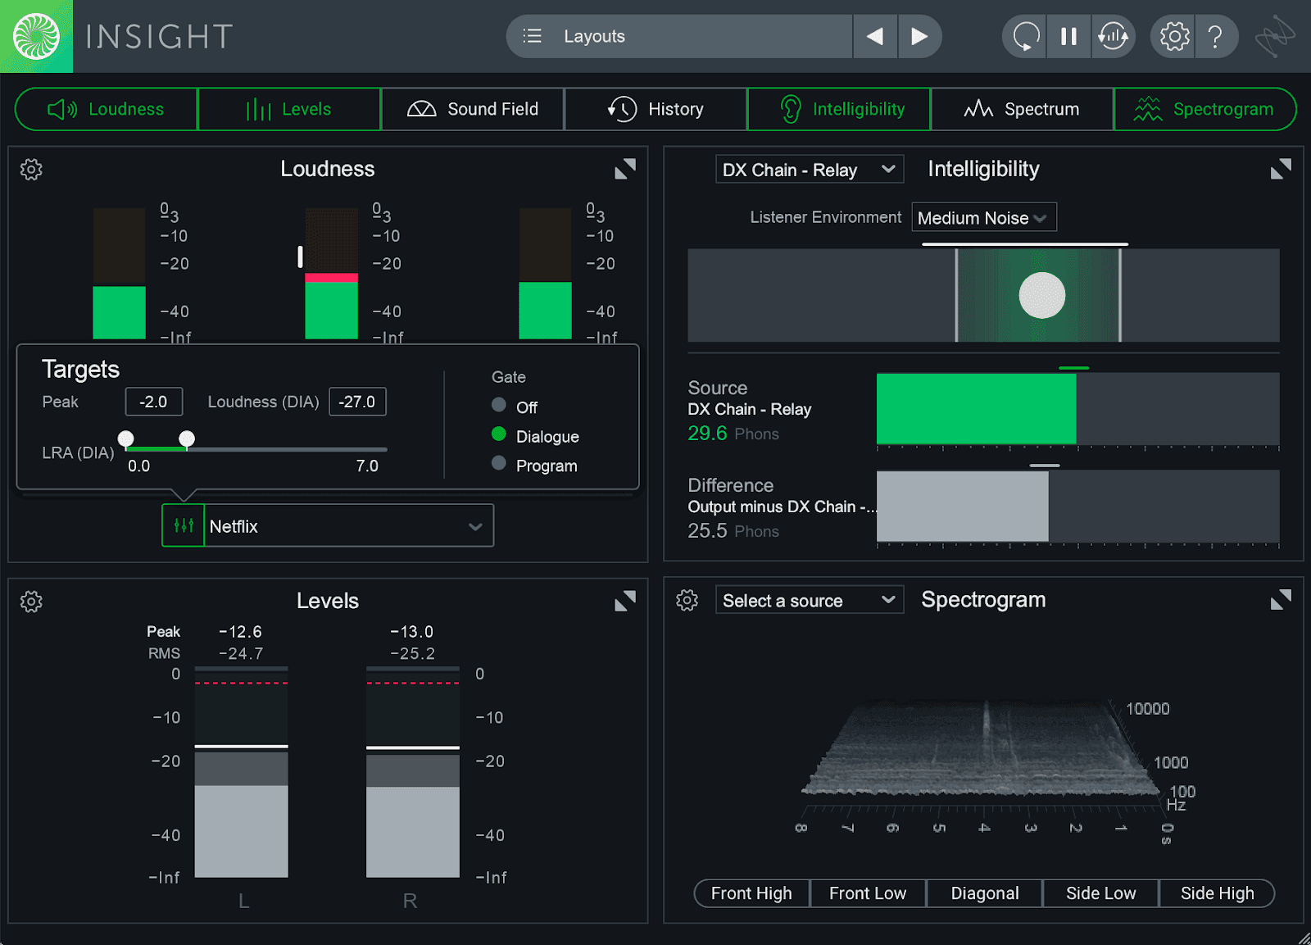The height and width of the screenshot is (945, 1311).
Task: Select Front High spectrogram view
Action: [x=751, y=893]
